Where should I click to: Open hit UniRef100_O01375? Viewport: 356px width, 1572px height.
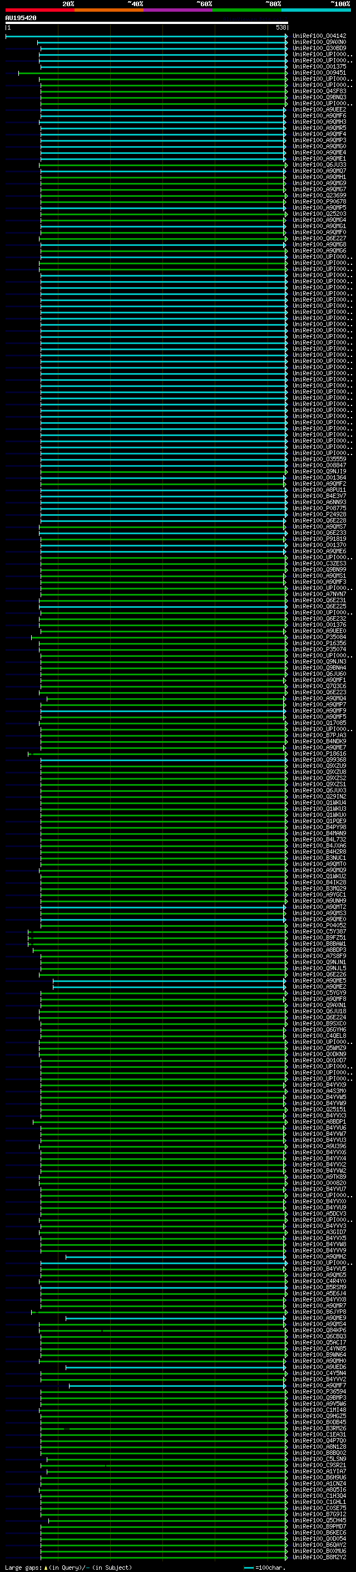point(319,66)
